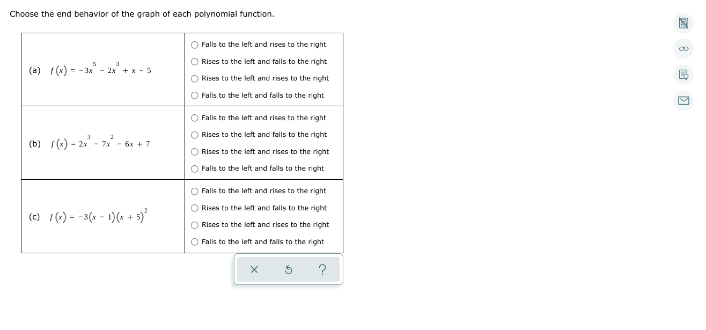
Task: Select 'Rises to the left and rises to the right' for part (b)
Action: (x=195, y=152)
